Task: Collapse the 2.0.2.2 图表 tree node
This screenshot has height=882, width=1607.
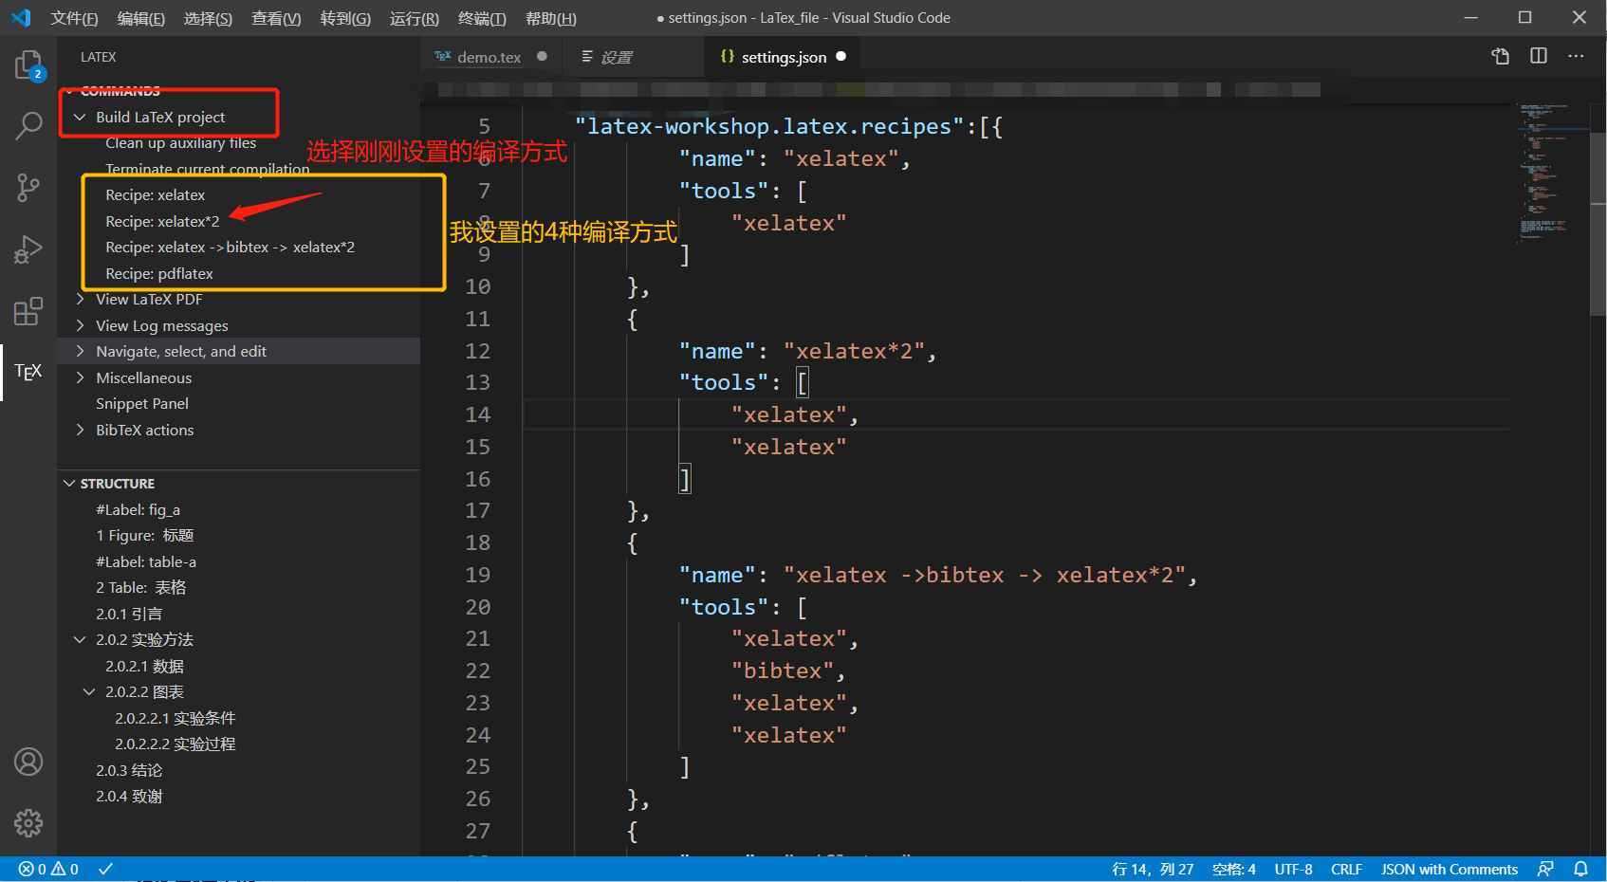Action: [x=89, y=691]
